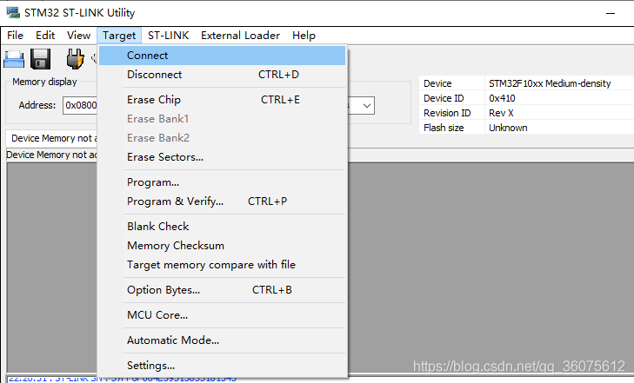Open the View menu
The image size is (634, 383).
78,36
